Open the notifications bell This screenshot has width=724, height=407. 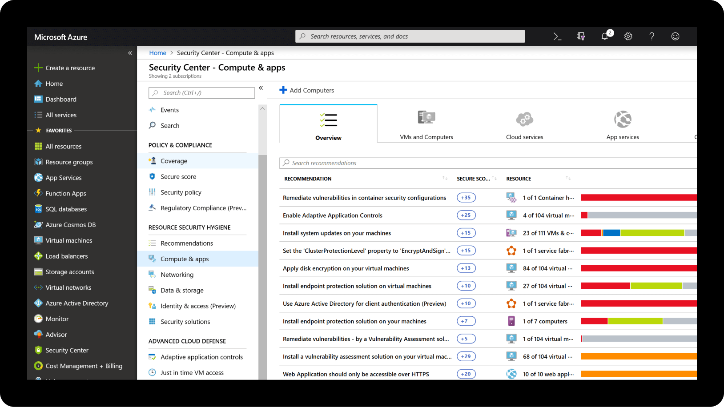[x=605, y=36]
